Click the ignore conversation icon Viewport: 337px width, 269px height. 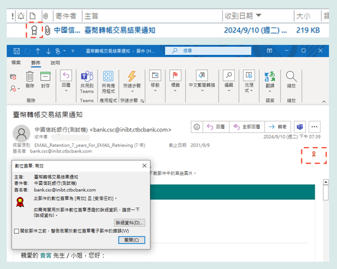pos(13,77)
